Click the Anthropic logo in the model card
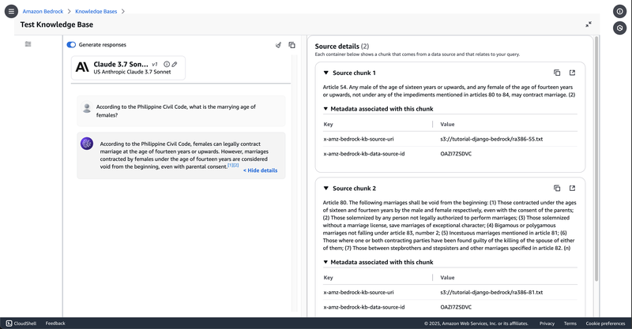Screen dimensions: 632x329 tap(82, 67)
